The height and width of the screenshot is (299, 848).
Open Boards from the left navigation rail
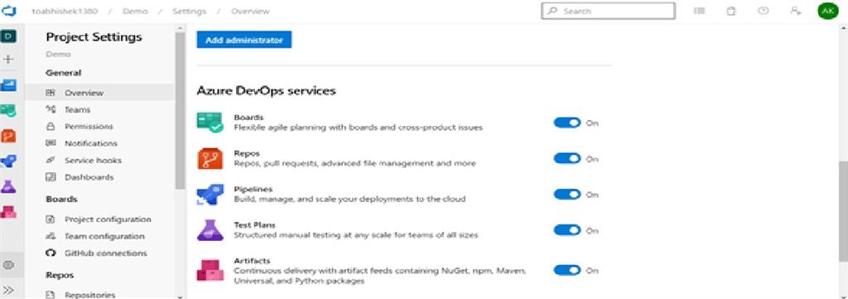[8, 85]
